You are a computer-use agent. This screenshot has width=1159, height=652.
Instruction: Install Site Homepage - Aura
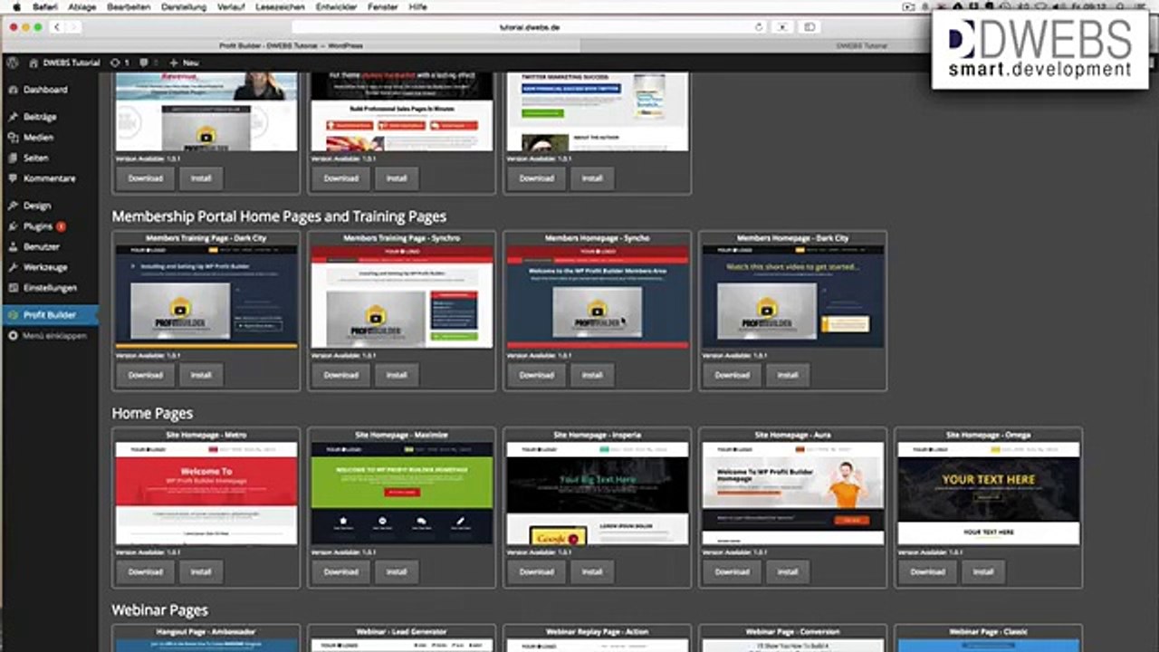[x=788, y=571]
